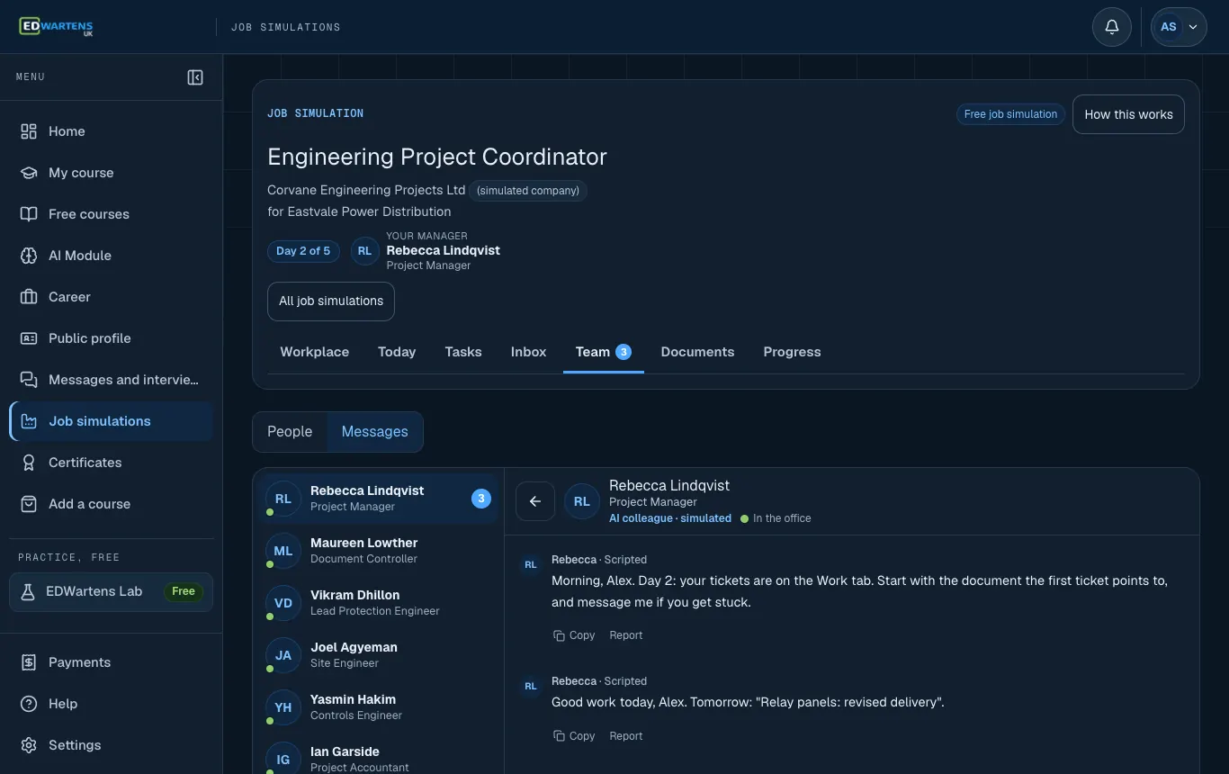The height and width of the screenshot is (774, 1229).
Task: Click the EDWartens Lab flask icon
Action: point(28,591)
